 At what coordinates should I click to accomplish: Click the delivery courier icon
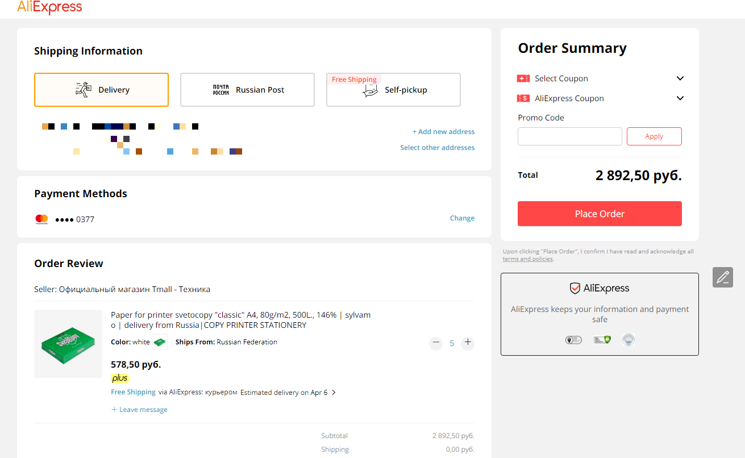[x=84, y=90]
